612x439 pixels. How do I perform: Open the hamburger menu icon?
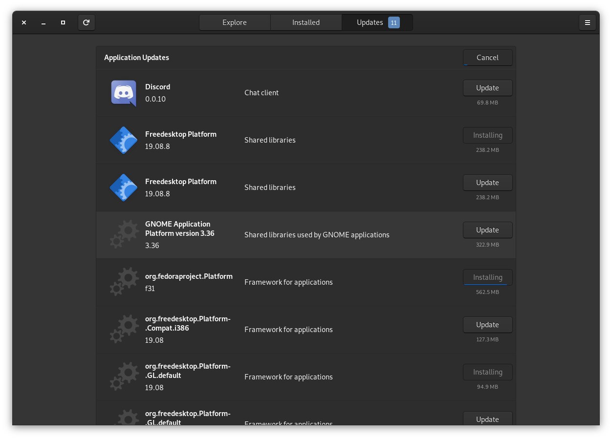coord(588,22)
